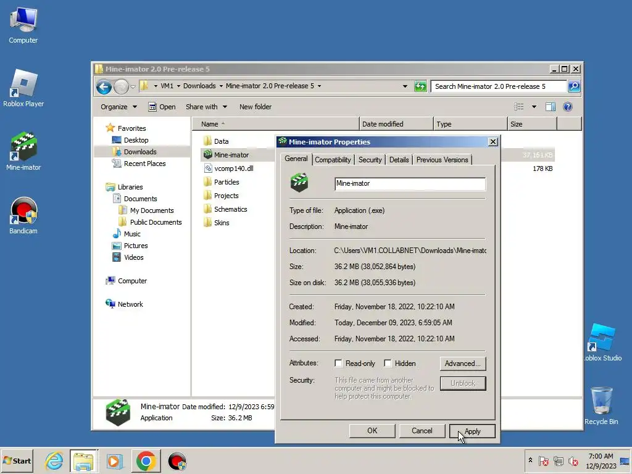Tick the Read-only attribute checkbox
Screen dimensions: 632x474
pyautogui.click(x=338, y=363)
